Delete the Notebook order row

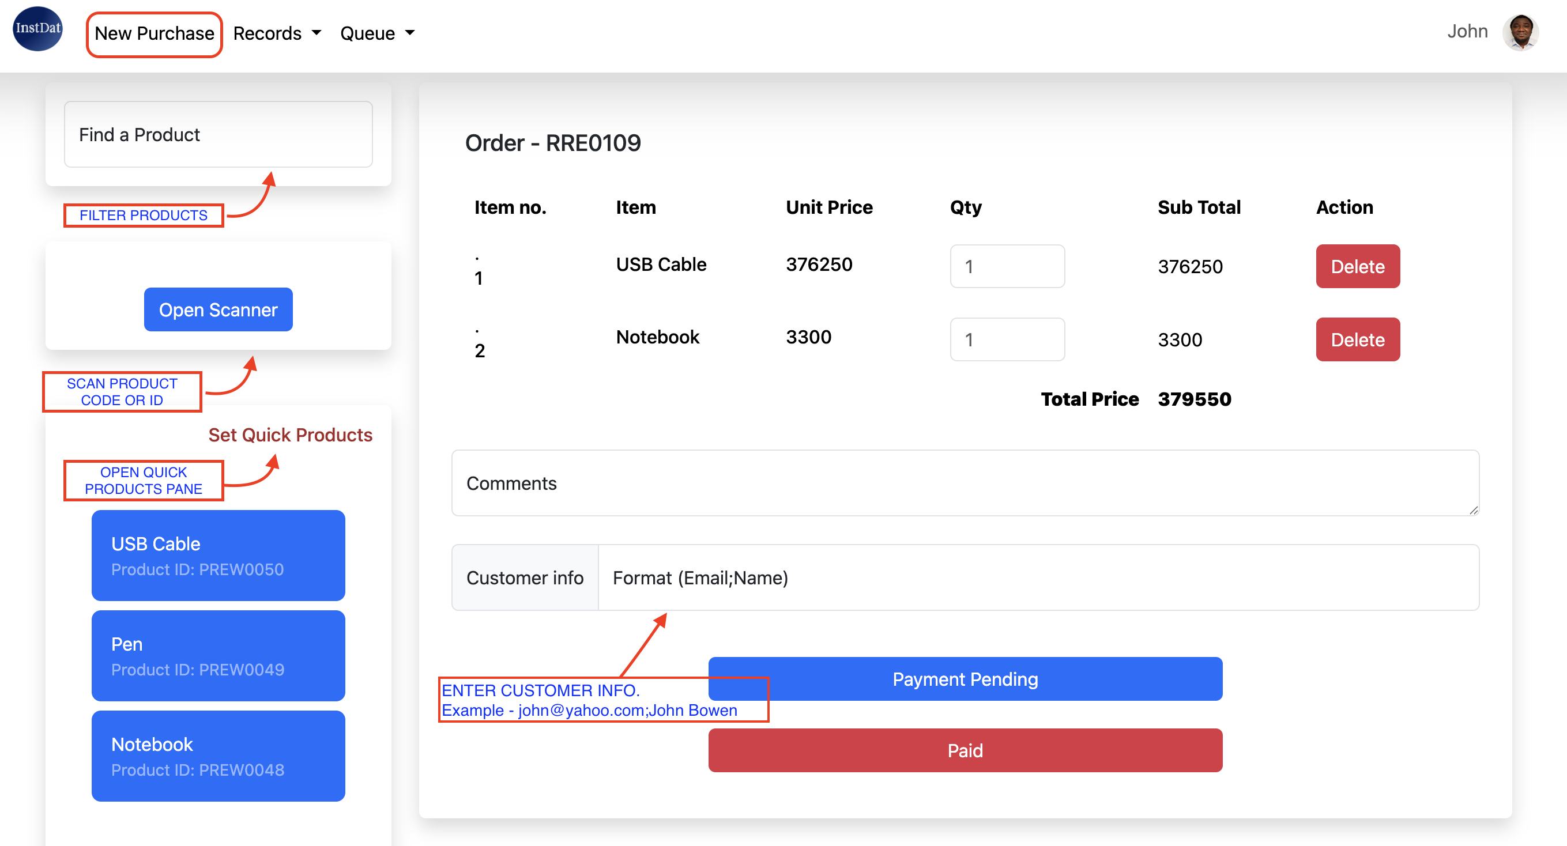[x=1357, y=339]
